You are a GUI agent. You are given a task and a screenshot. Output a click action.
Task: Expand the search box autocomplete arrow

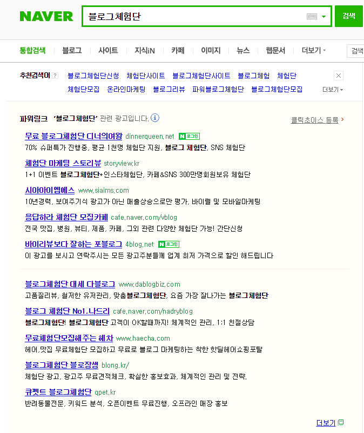323,17
